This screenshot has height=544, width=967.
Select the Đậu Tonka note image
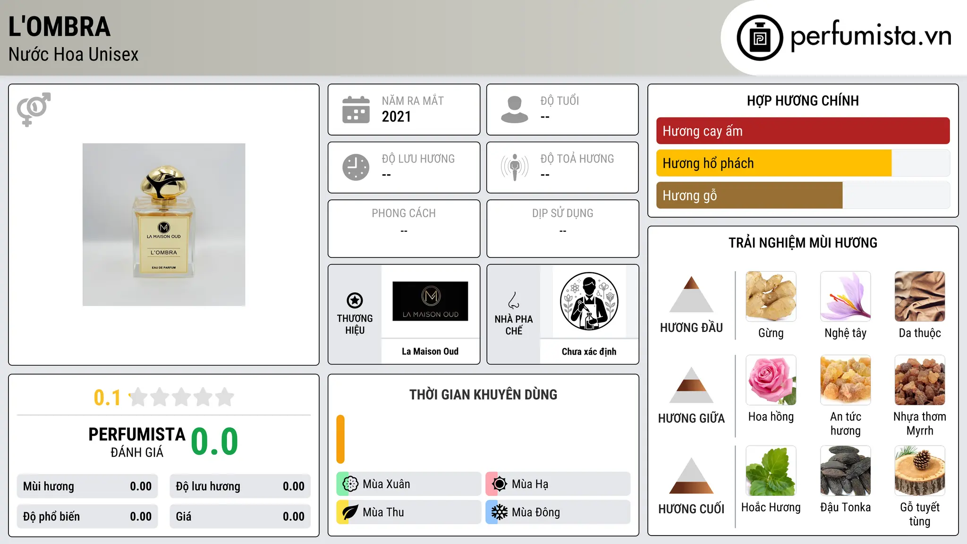click(846, 471)
